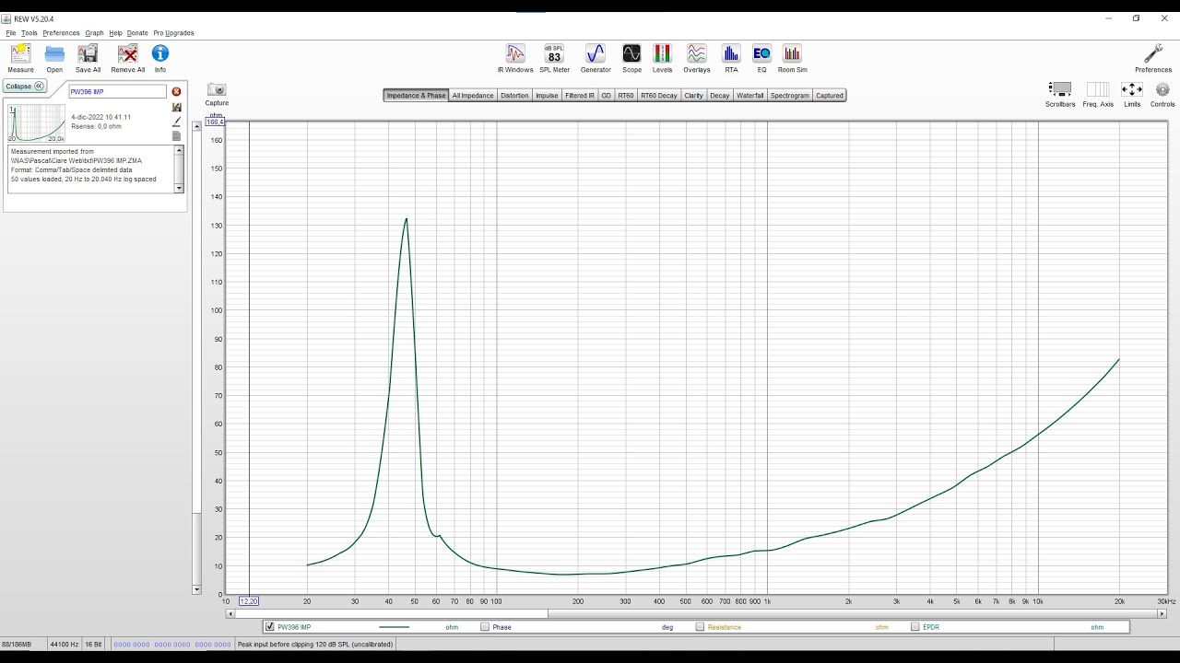The height and width of the screenshot is (663, 1180).
Task: Toggle graph Scrollbars icon
Action: (x=1060, y=89)
